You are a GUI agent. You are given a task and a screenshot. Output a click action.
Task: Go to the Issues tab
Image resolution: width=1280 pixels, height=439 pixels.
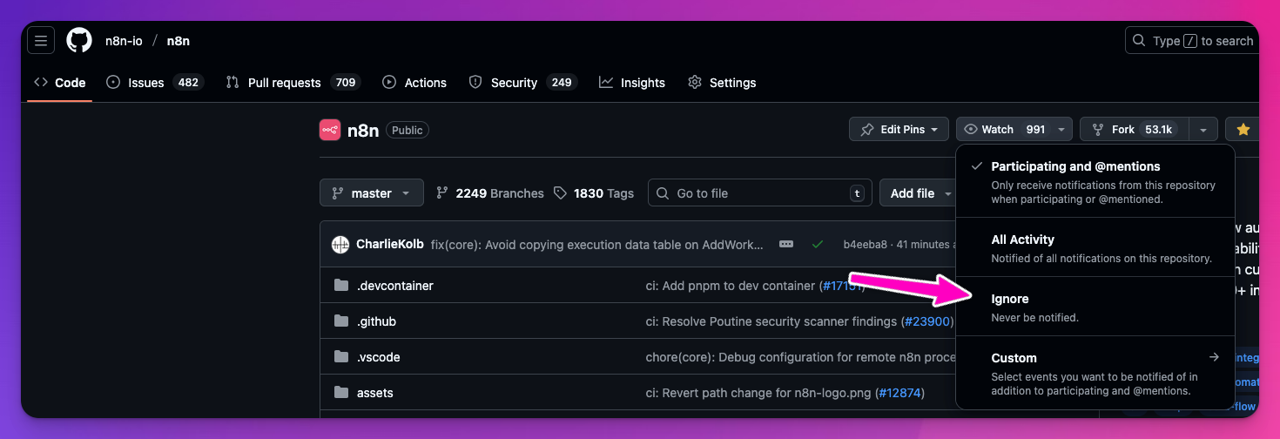145,83
